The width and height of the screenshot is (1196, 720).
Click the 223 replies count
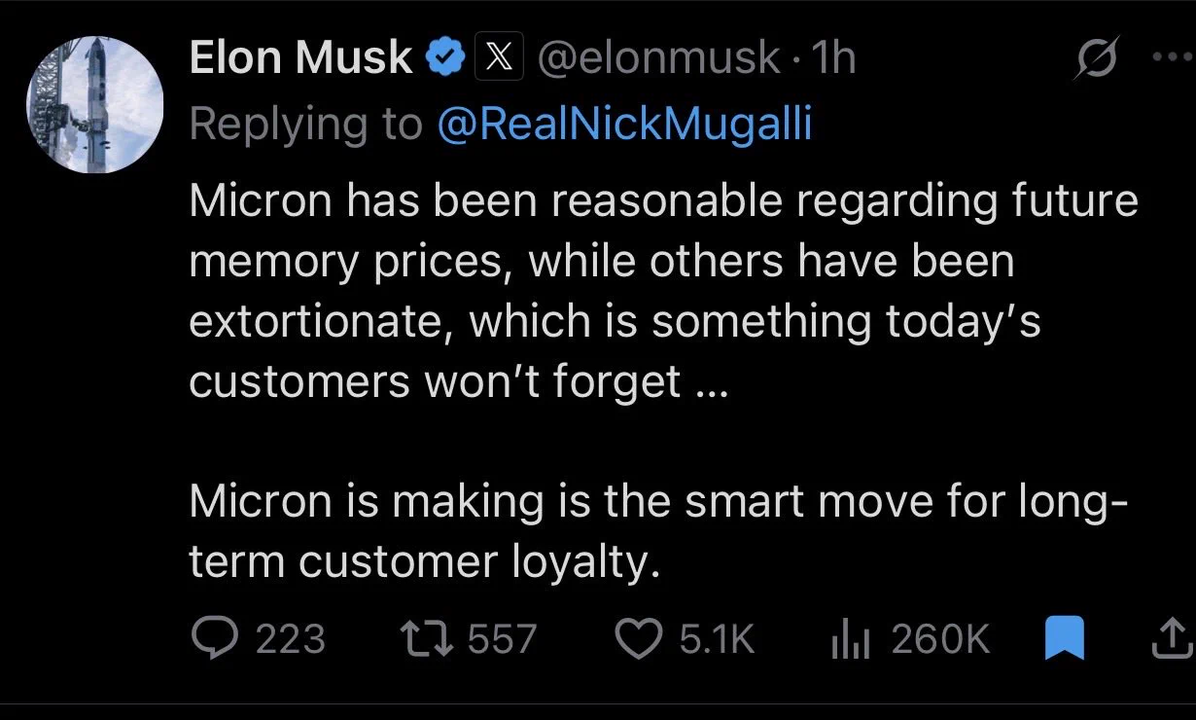pyautogui.click(x=290, y=639)
